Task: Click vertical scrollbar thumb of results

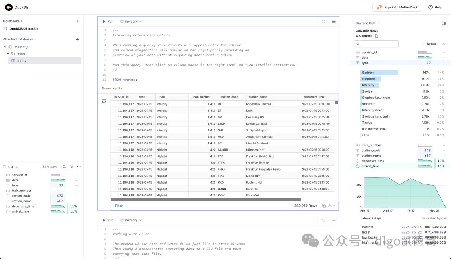Action: point(337,103)
